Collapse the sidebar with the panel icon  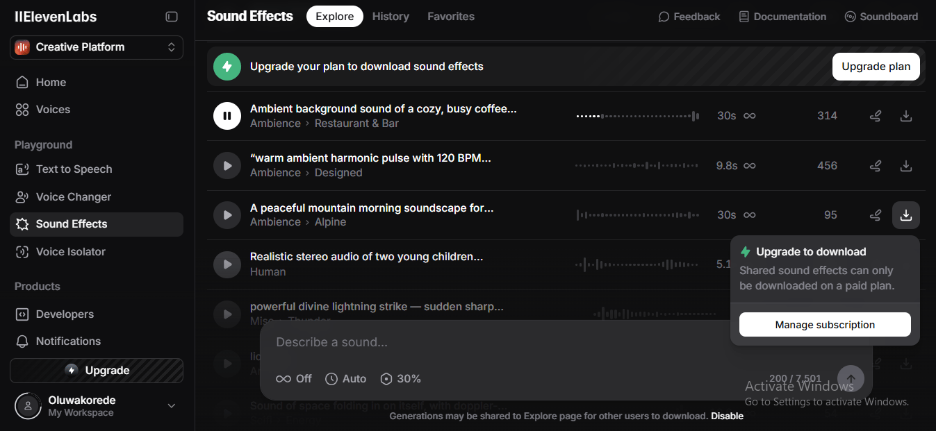[x=172, y=17]
